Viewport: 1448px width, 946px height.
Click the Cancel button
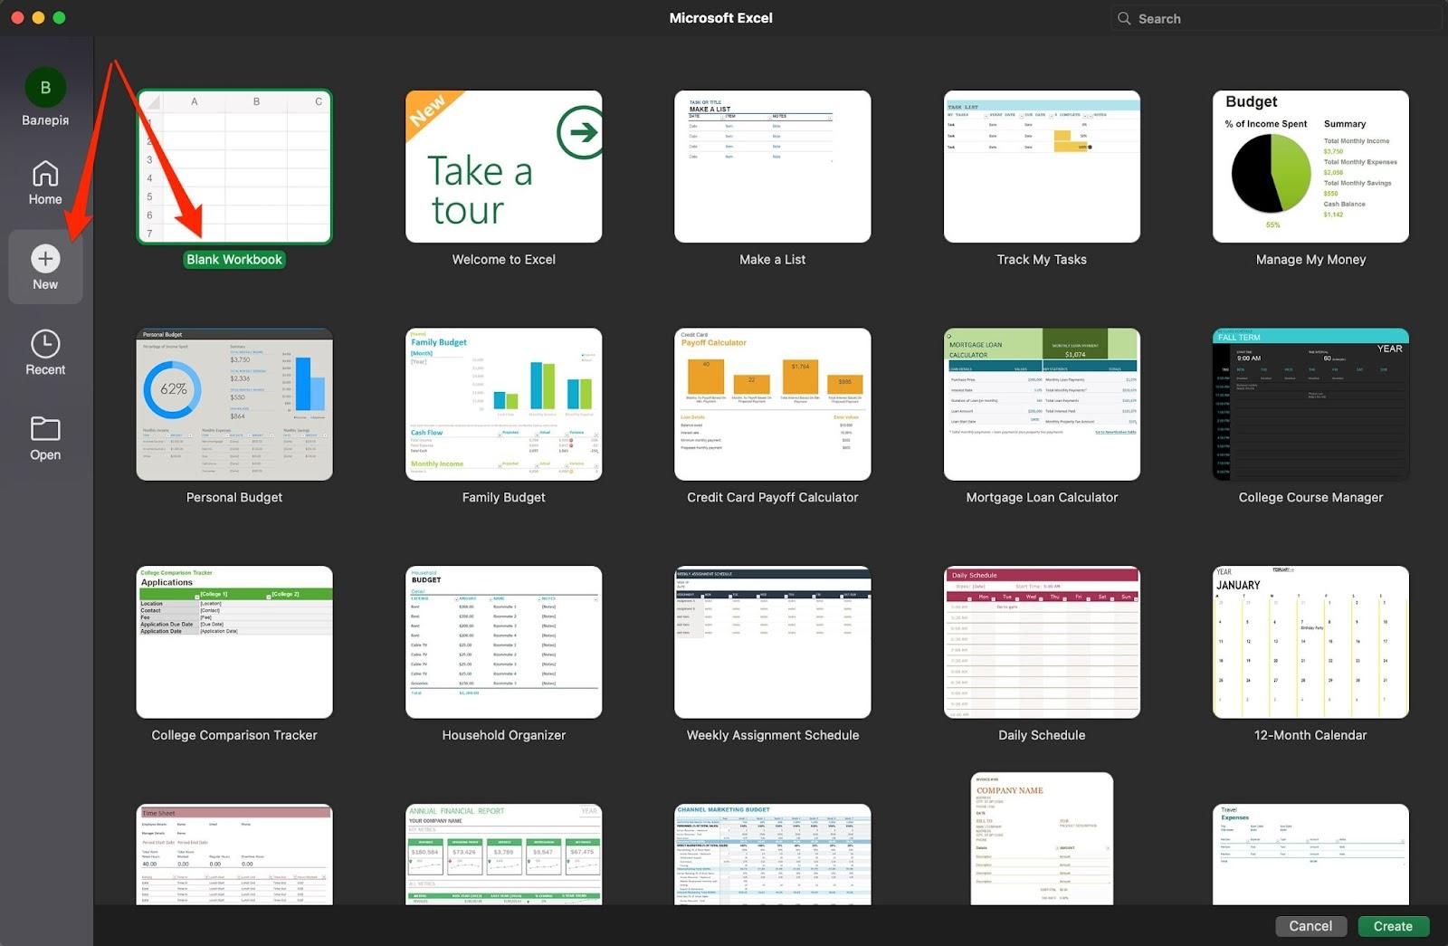pyautogui.click(x=1310, y=926)
